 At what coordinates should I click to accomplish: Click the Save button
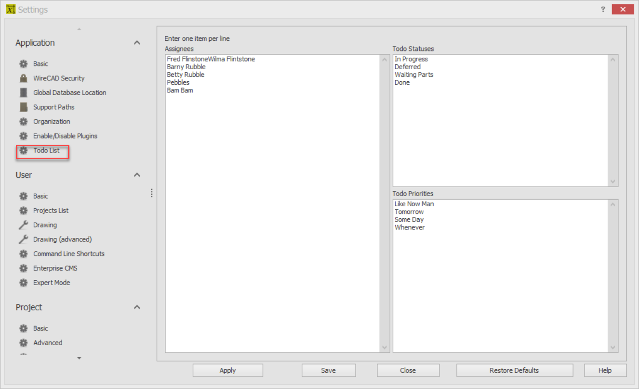[329, 370]
